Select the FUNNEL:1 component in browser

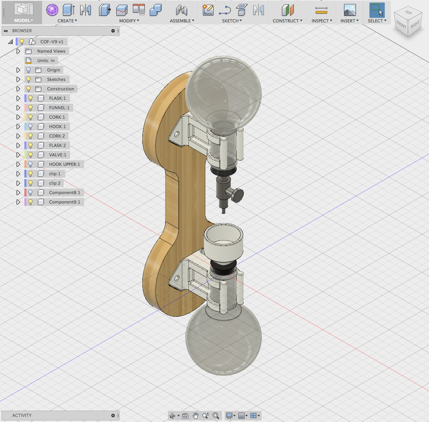click(59, 108)
